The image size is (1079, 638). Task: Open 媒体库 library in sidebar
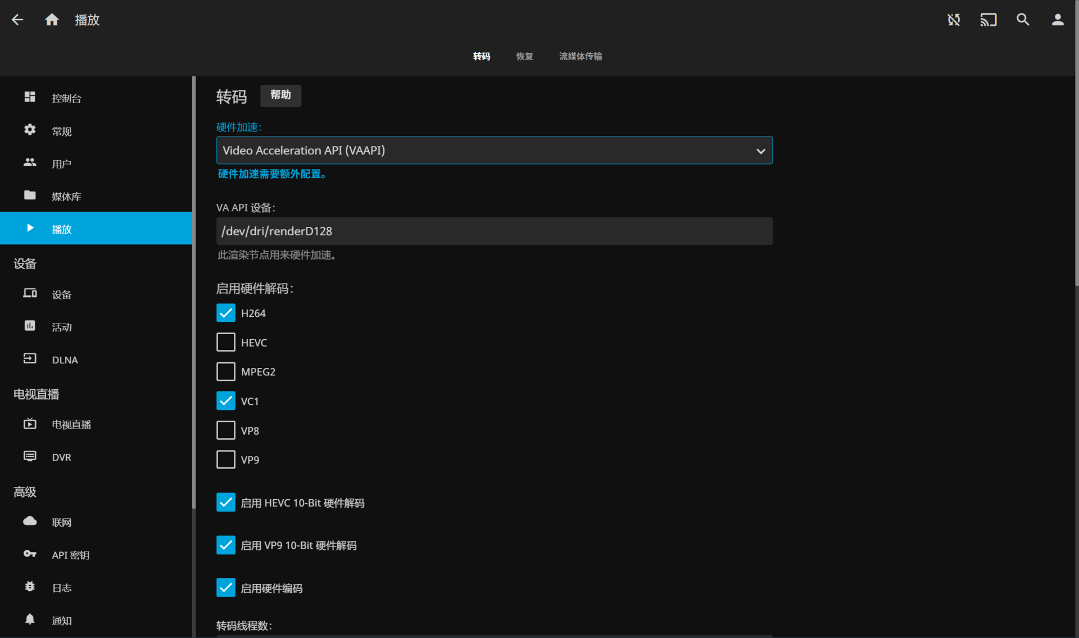[66, 197]
